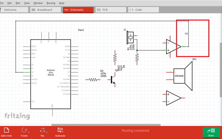
Task: Switch to the Code tab
Action: 143,10
